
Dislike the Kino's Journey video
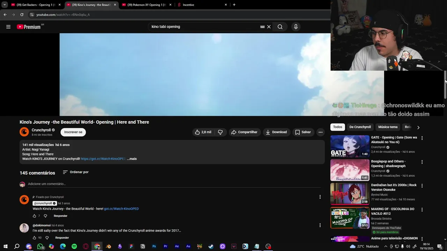click(220, 132)
